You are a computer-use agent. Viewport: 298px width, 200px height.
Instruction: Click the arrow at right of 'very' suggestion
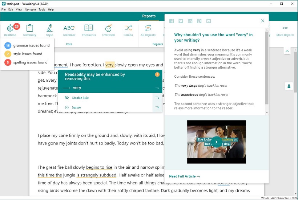pos(157,88)
